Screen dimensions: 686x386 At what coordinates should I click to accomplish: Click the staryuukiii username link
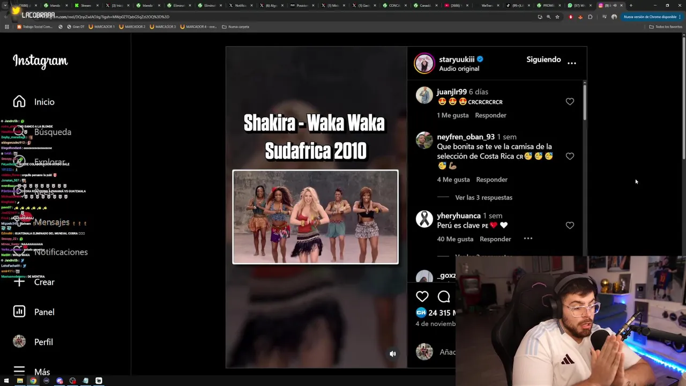coord(457,59)
